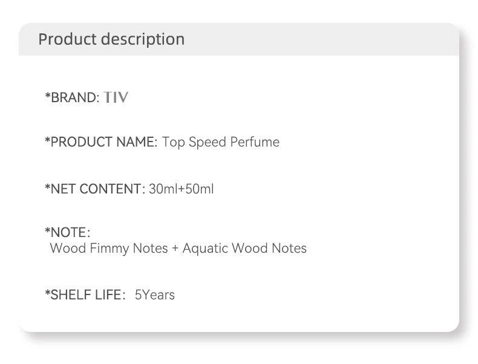
Task: Click the "Product description" header title
Action: (111, 39)
